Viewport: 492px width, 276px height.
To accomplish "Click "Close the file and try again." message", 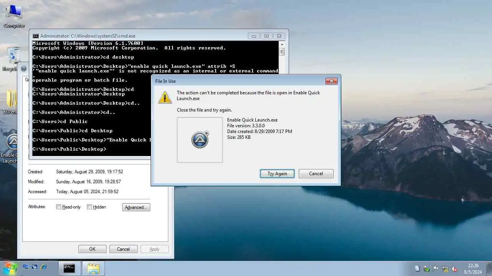I will pos(204,110).
